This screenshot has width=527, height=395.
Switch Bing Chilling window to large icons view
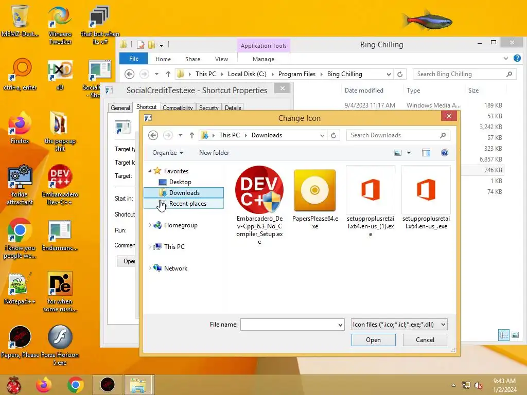point(515,335)
